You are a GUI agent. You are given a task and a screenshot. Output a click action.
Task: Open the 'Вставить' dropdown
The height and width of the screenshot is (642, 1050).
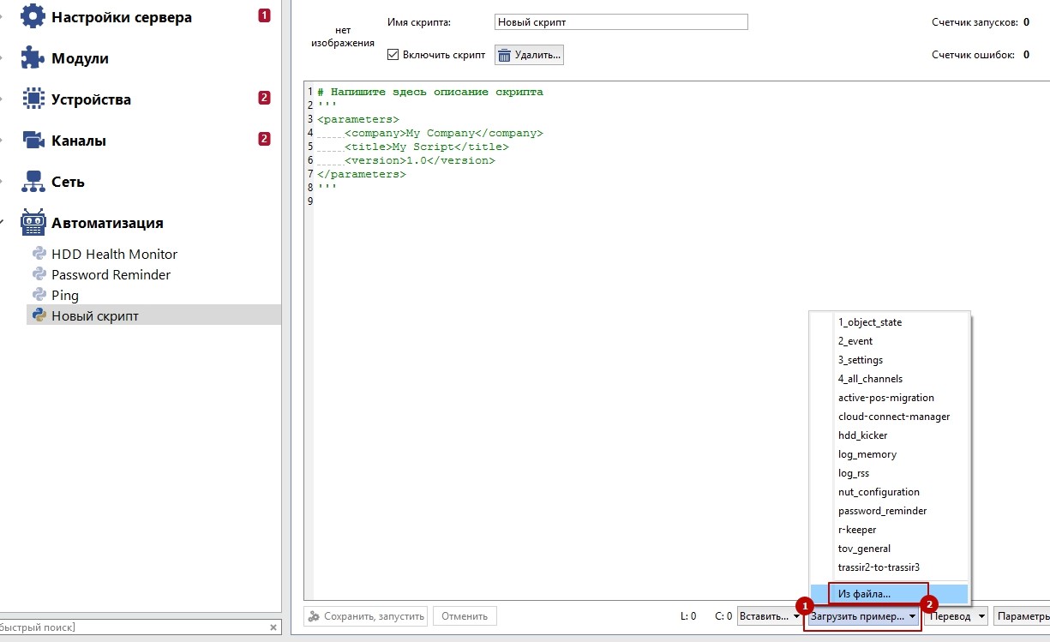[769, 616]
